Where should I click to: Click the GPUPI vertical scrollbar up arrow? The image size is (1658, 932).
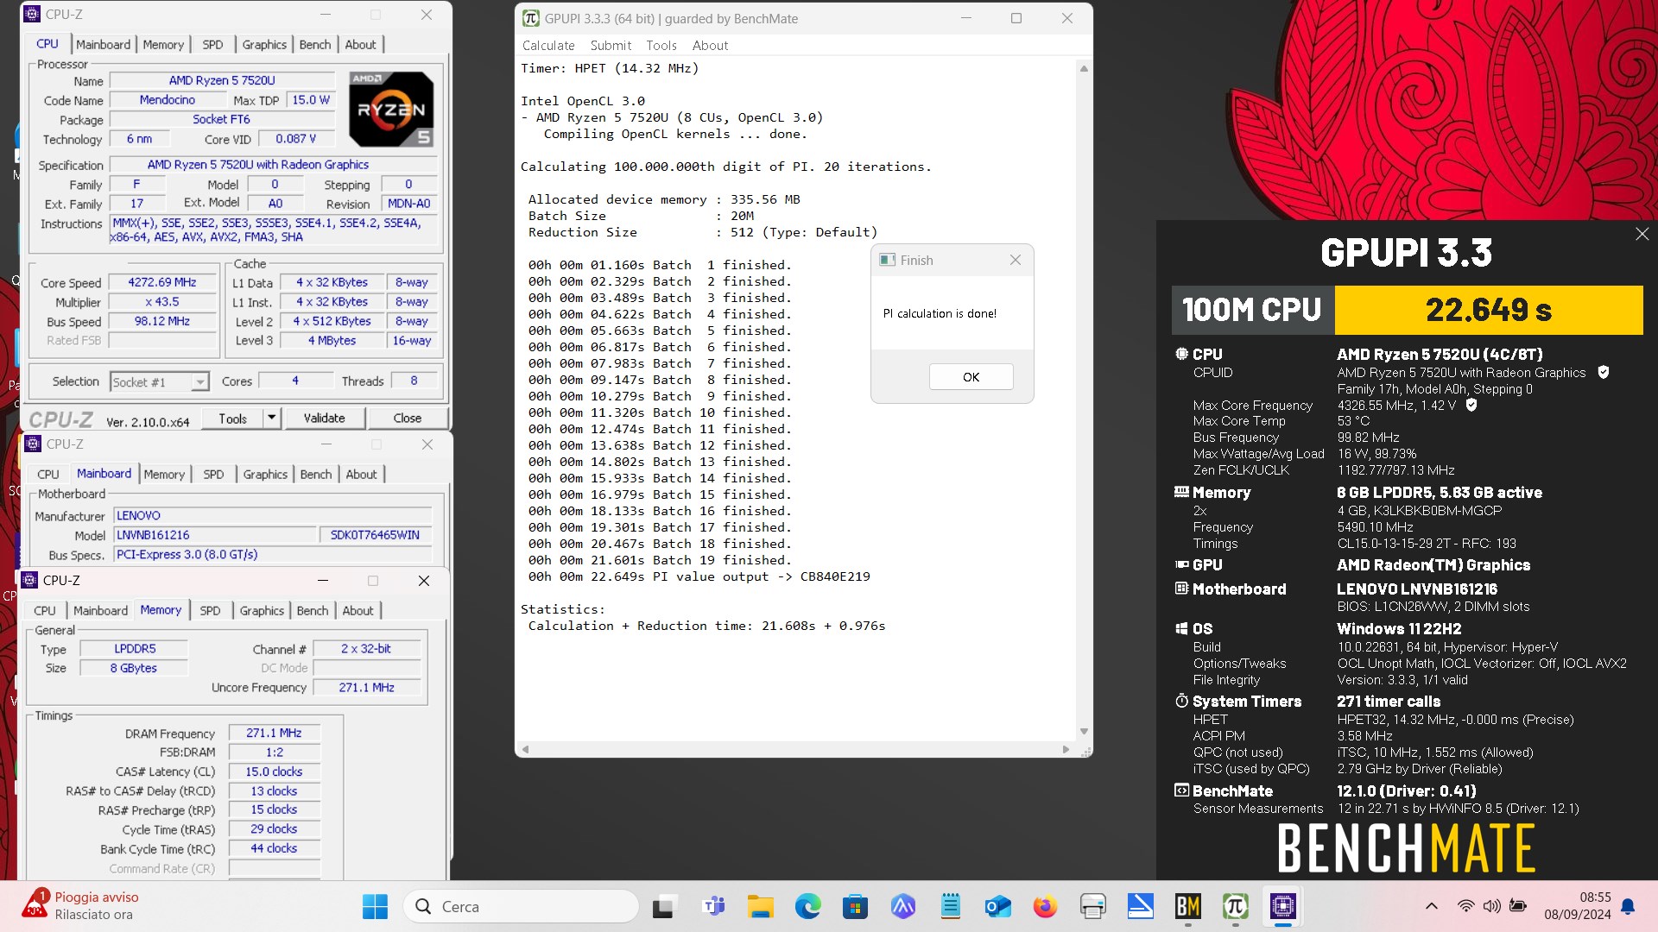coord(1084,68)
